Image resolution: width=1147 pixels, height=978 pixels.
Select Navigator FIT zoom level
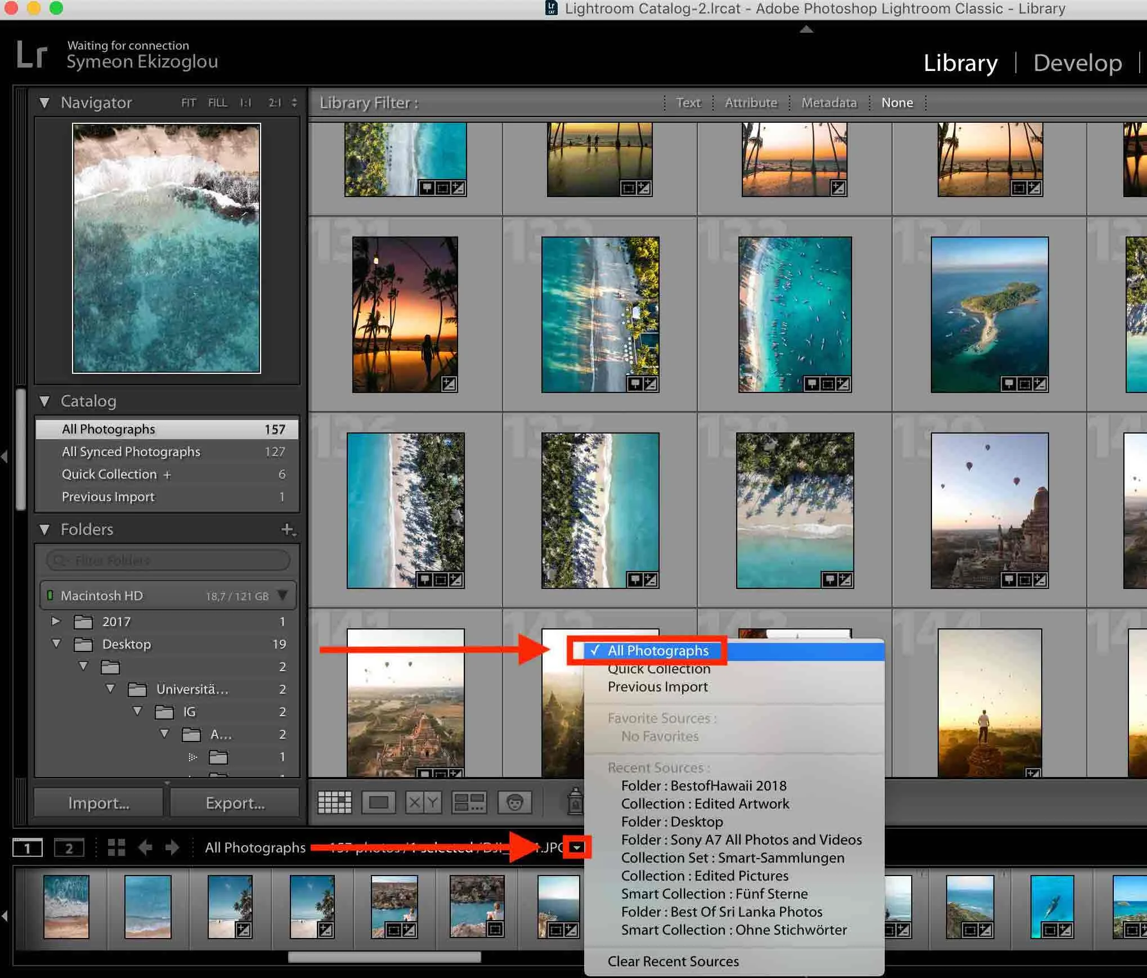coord(189,102)
